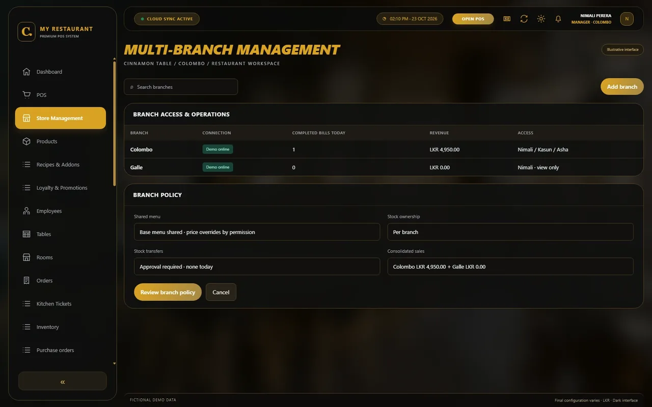
Task: Click Demo online badge in Colombo row
Action: pos(218,150)
